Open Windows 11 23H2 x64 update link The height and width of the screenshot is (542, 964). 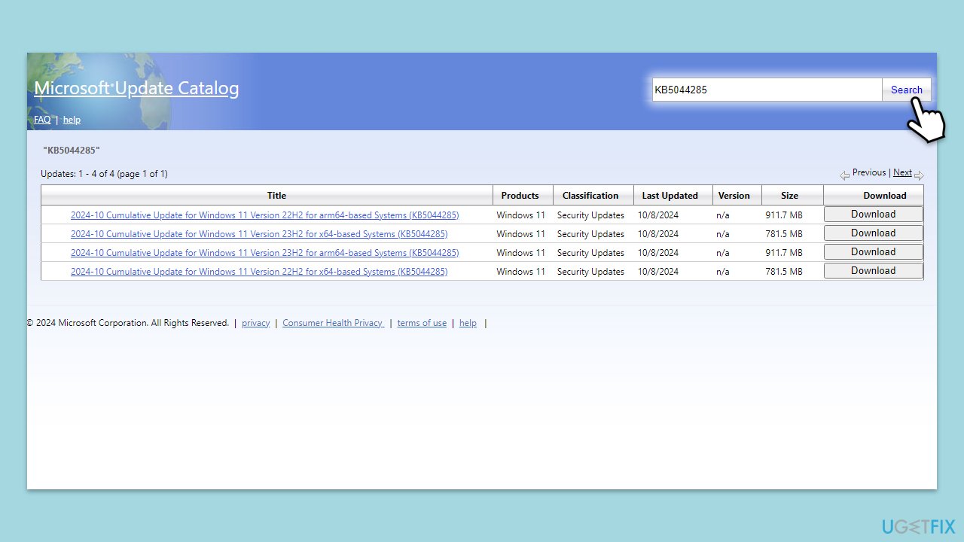(259, 234)
